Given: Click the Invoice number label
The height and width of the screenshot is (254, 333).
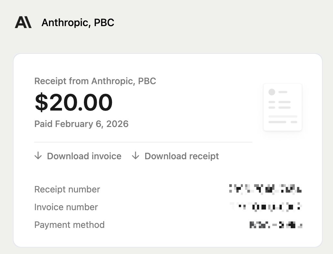Looking at the screenshot, I should click(x=66, y=207).
